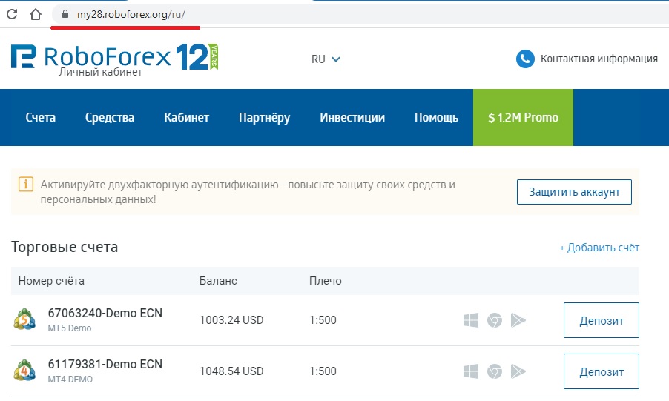669x401 pixels.
Task: Open the Инвестиции menu
Action: click(x=352, y=117)
